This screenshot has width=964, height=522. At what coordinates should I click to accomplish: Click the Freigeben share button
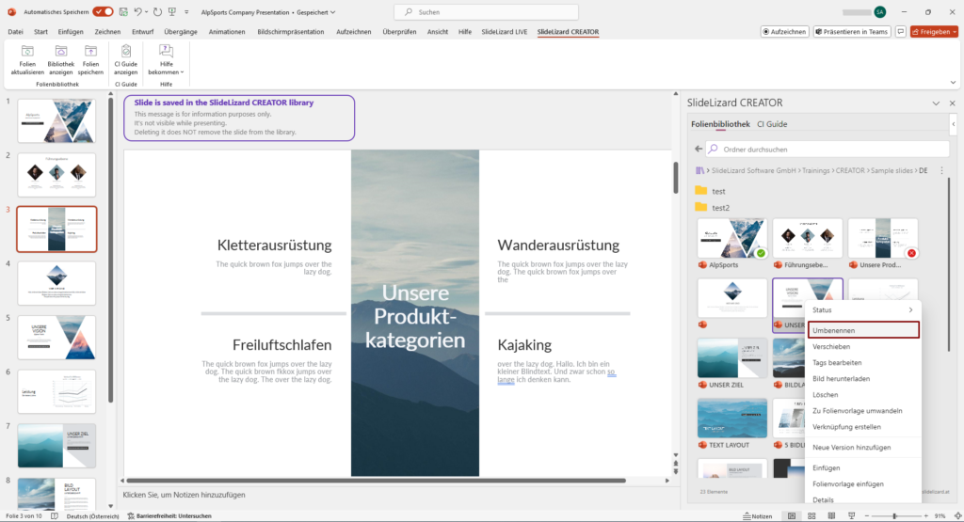[934, 31]
